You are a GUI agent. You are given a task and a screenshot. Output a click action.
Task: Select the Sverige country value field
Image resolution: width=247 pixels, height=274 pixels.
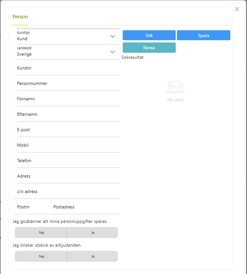coord(68,52)
